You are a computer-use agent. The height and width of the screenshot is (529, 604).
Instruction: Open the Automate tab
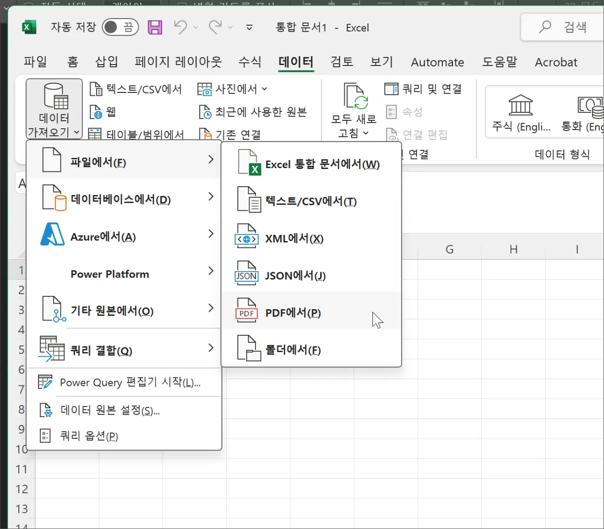tap(437, 62)
